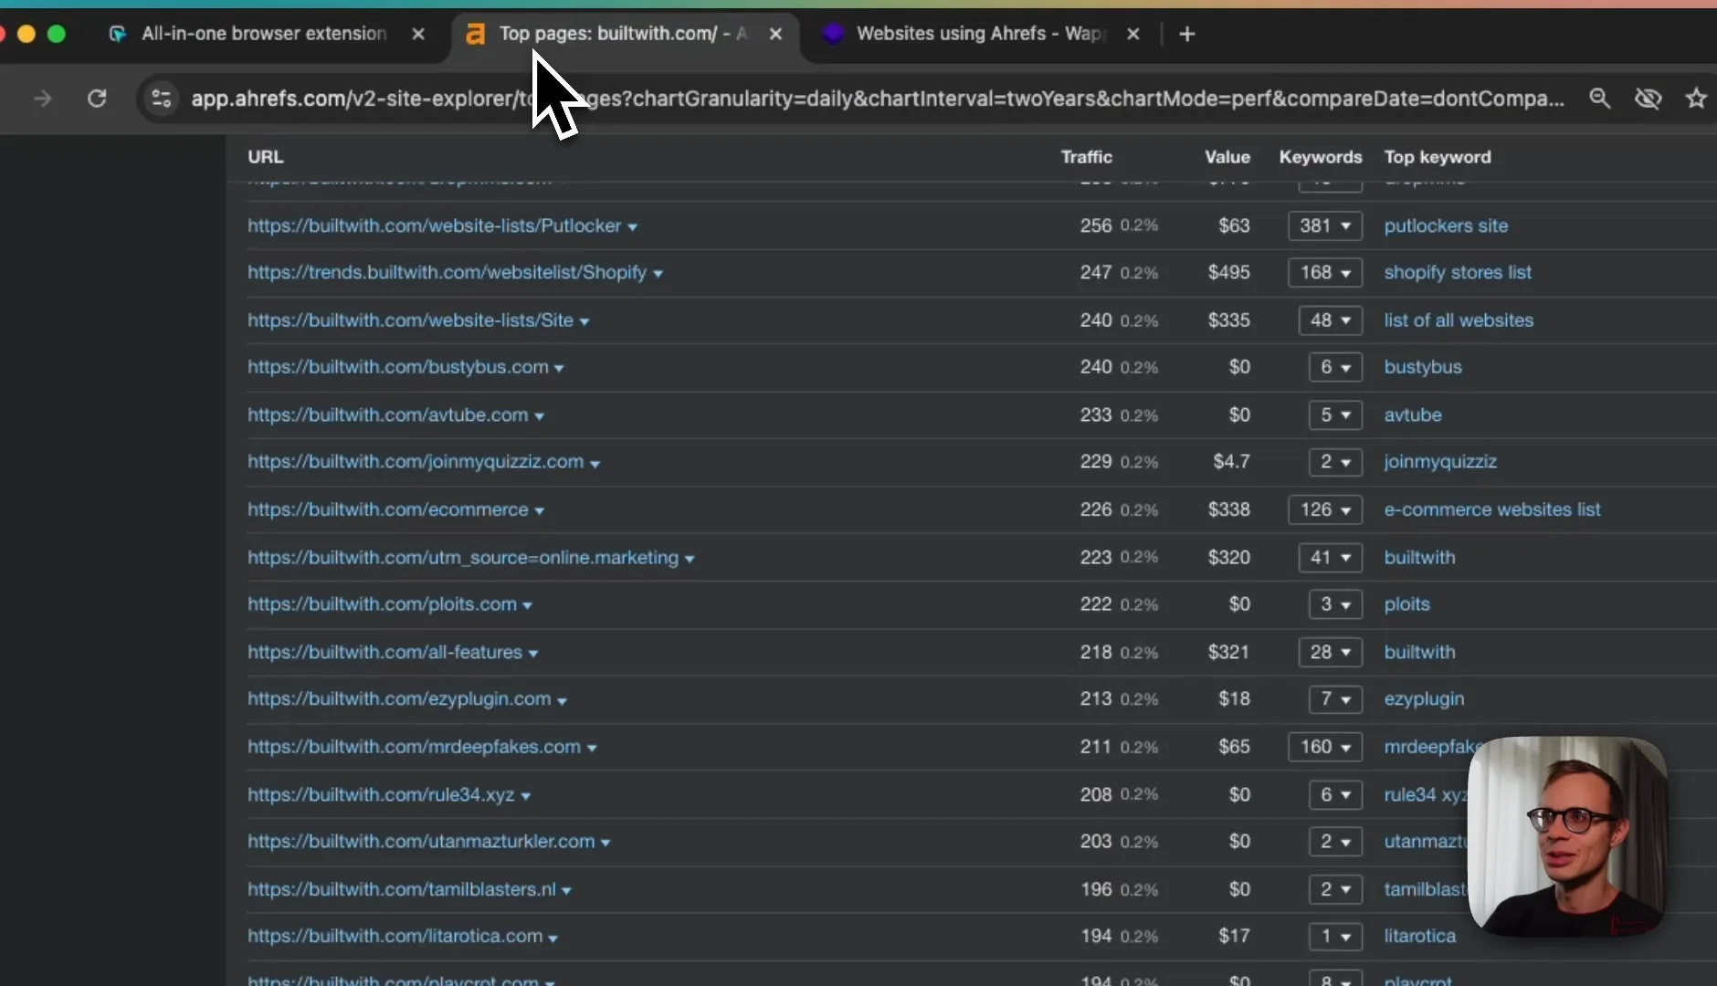Screen dimensions: 1717x986
Task: Click 'list of all websites' keyword
Action: [1458, 320]
